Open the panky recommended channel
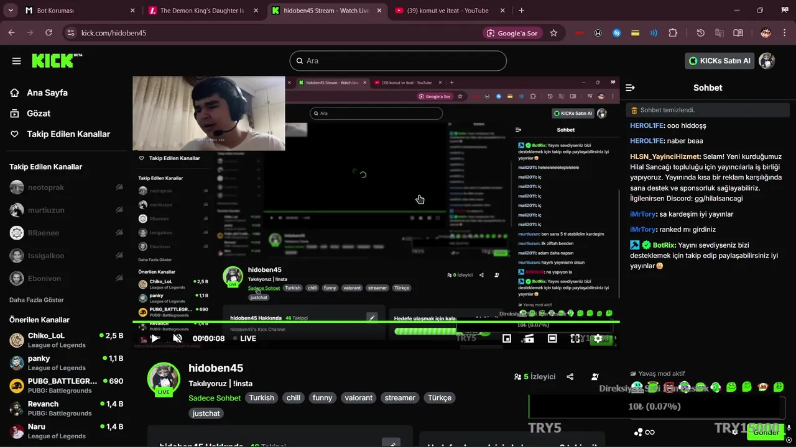The height and width of the screenshot is (447, 796). (x=66, y=363)
